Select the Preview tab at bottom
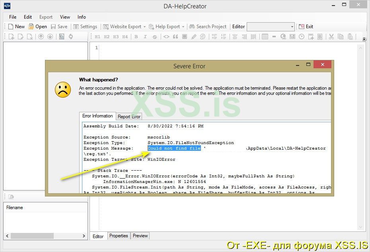 tap(140, 236)
